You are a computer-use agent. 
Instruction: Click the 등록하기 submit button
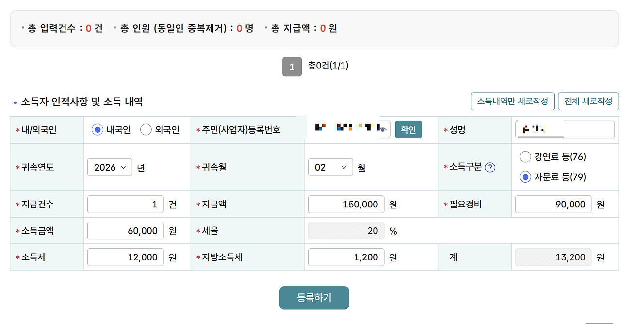pyautogui.click(x=314, y=298)
